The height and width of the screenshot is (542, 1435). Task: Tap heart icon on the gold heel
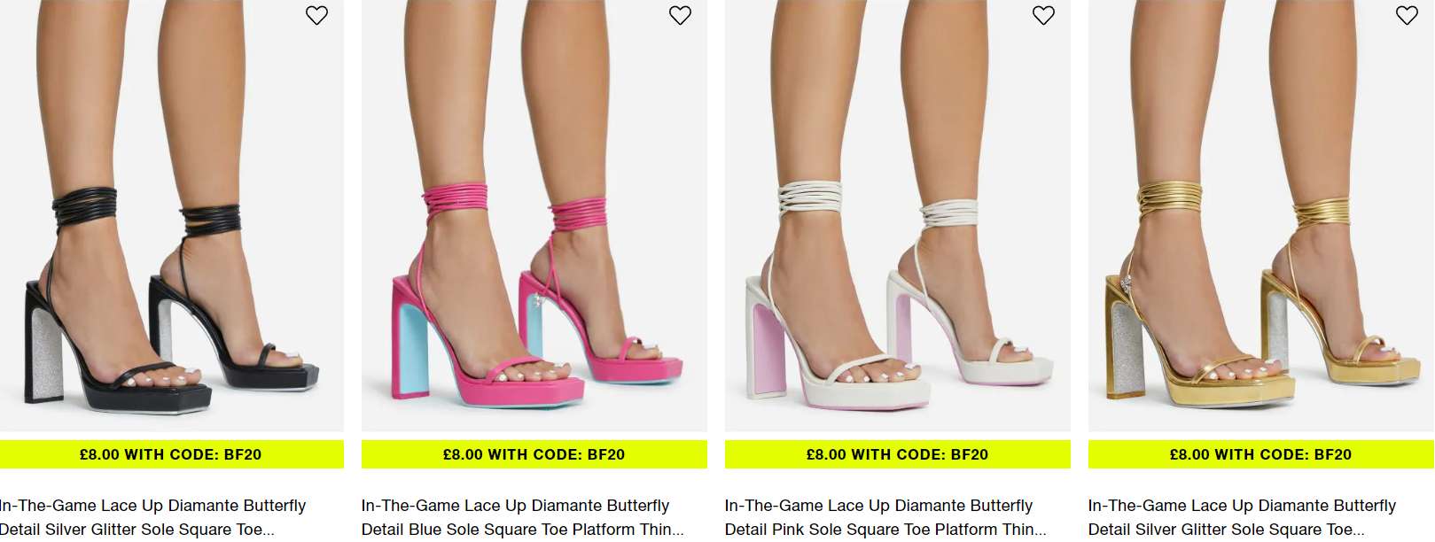(1407, 15)
